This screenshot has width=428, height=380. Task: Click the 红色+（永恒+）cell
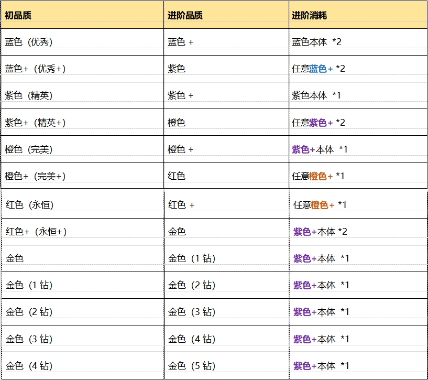click(x=36, y=232)
